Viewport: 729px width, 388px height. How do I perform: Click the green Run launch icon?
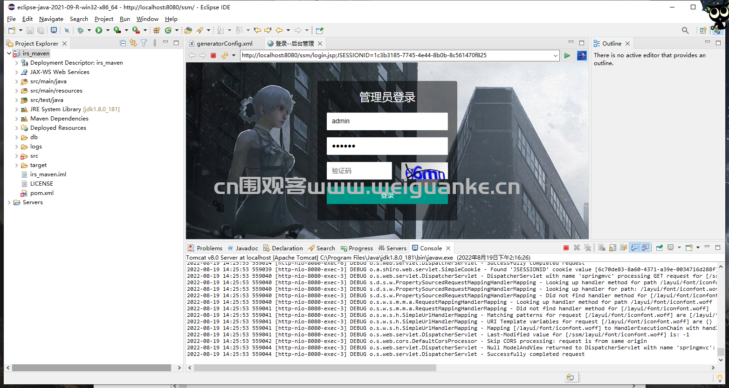99,30
